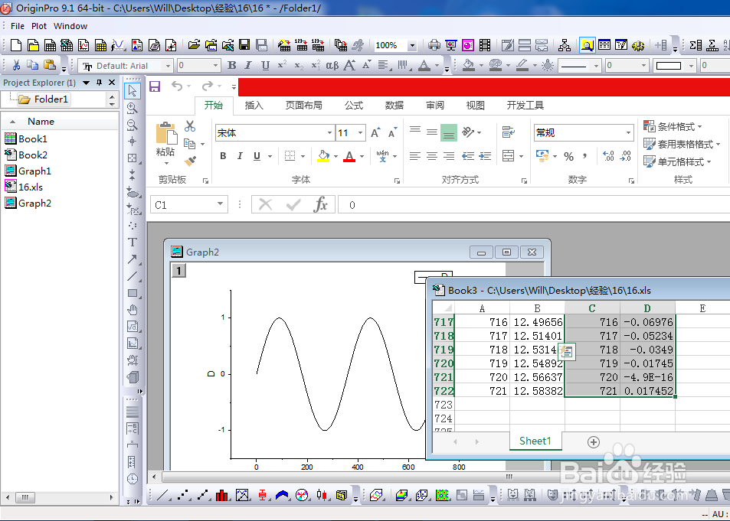Switch to the 插入 ribbon tab
The image size is (730, 521).
pyautogui.click(x=254, y=105)
